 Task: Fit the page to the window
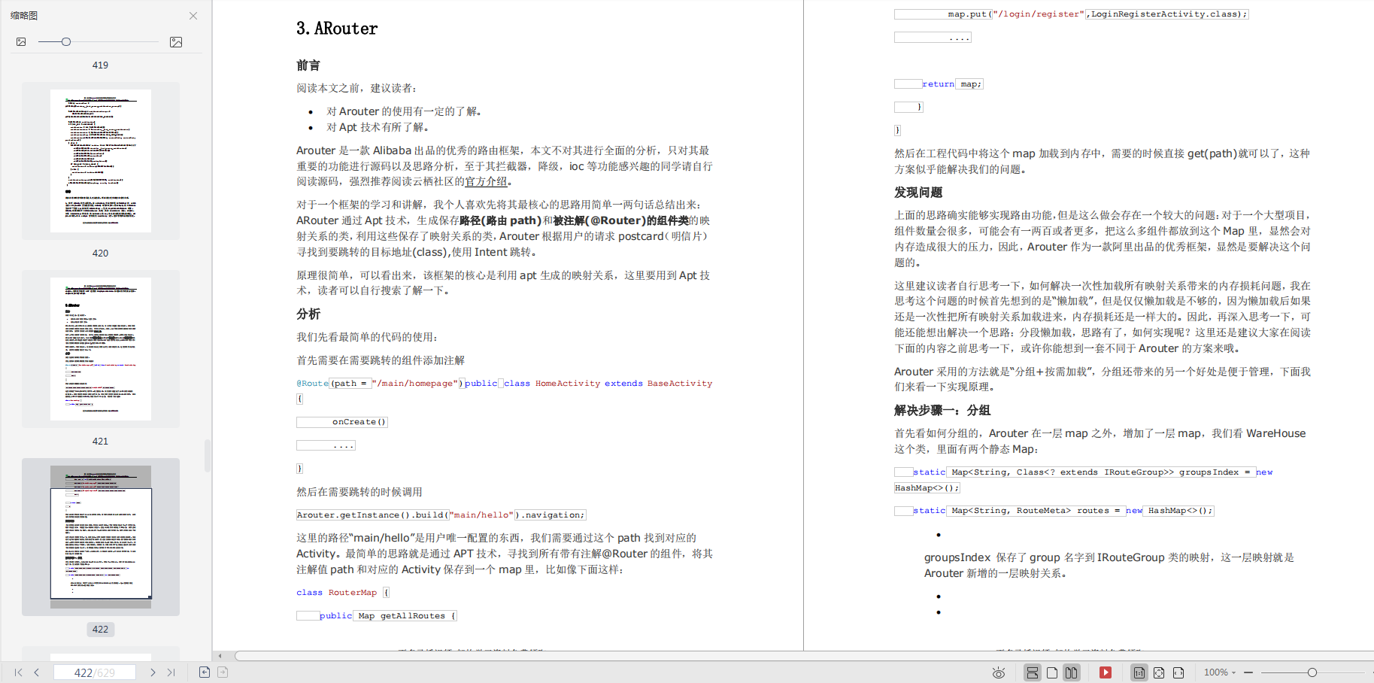1159,672
